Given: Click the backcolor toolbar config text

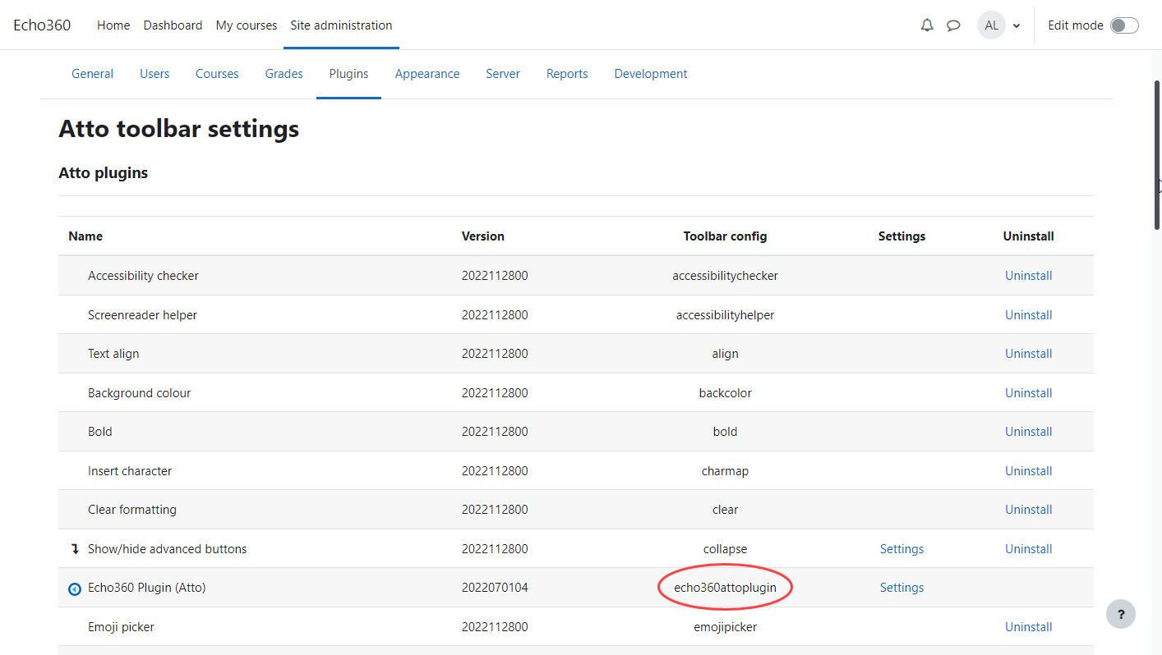Looking at the screenshot, I should 725,393.
